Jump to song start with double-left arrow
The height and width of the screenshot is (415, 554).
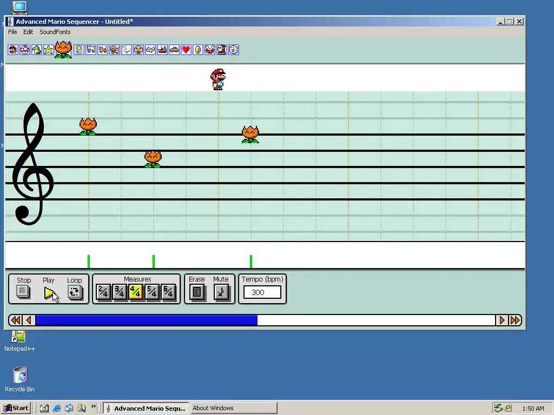[x=16, y=320]
